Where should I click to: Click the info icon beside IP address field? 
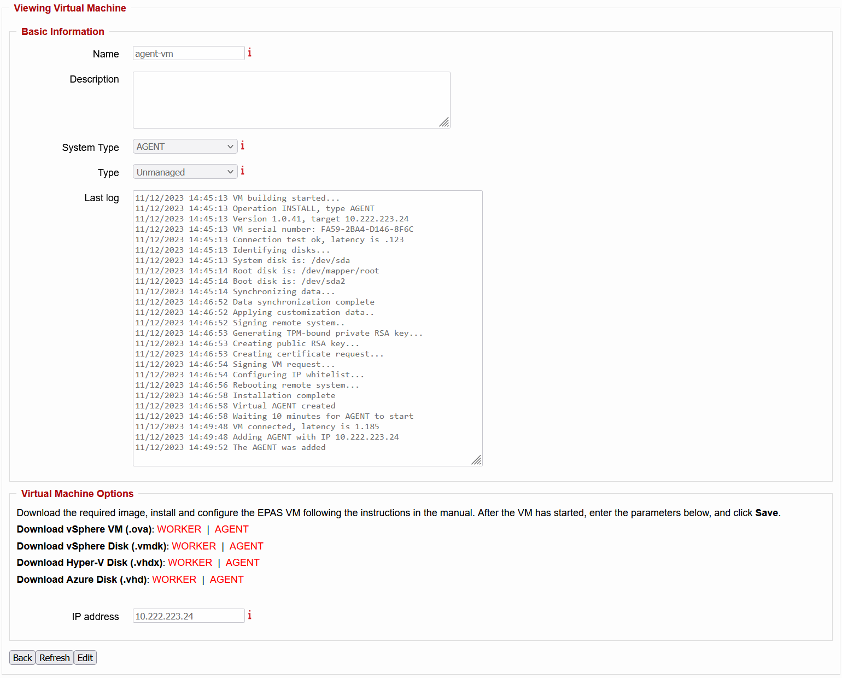(249, 615)
